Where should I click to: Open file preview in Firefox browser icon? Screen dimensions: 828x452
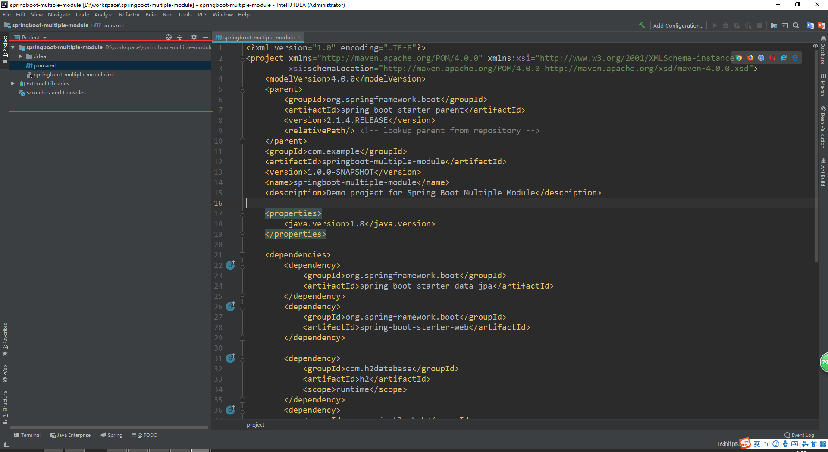[750, 58]
